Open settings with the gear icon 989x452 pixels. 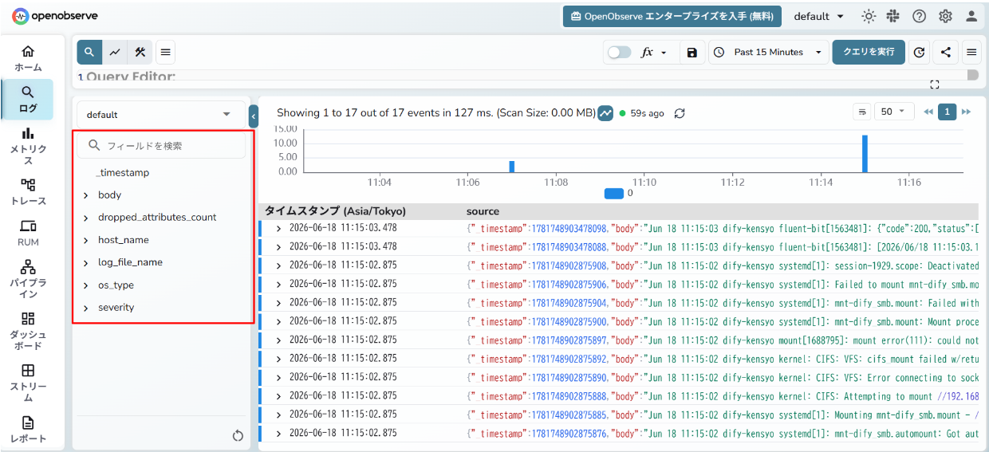tap(945, 16)
